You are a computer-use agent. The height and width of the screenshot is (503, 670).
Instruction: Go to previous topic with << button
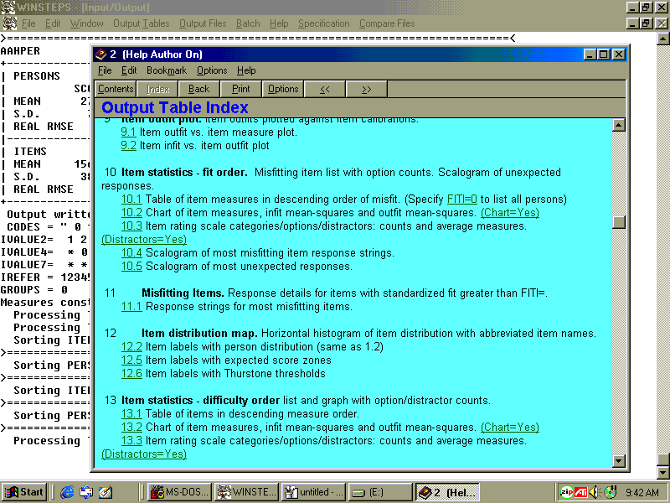click(x=325, y=89)
